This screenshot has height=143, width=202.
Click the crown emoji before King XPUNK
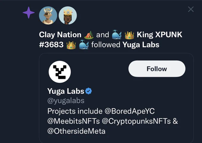pos(129,35)
